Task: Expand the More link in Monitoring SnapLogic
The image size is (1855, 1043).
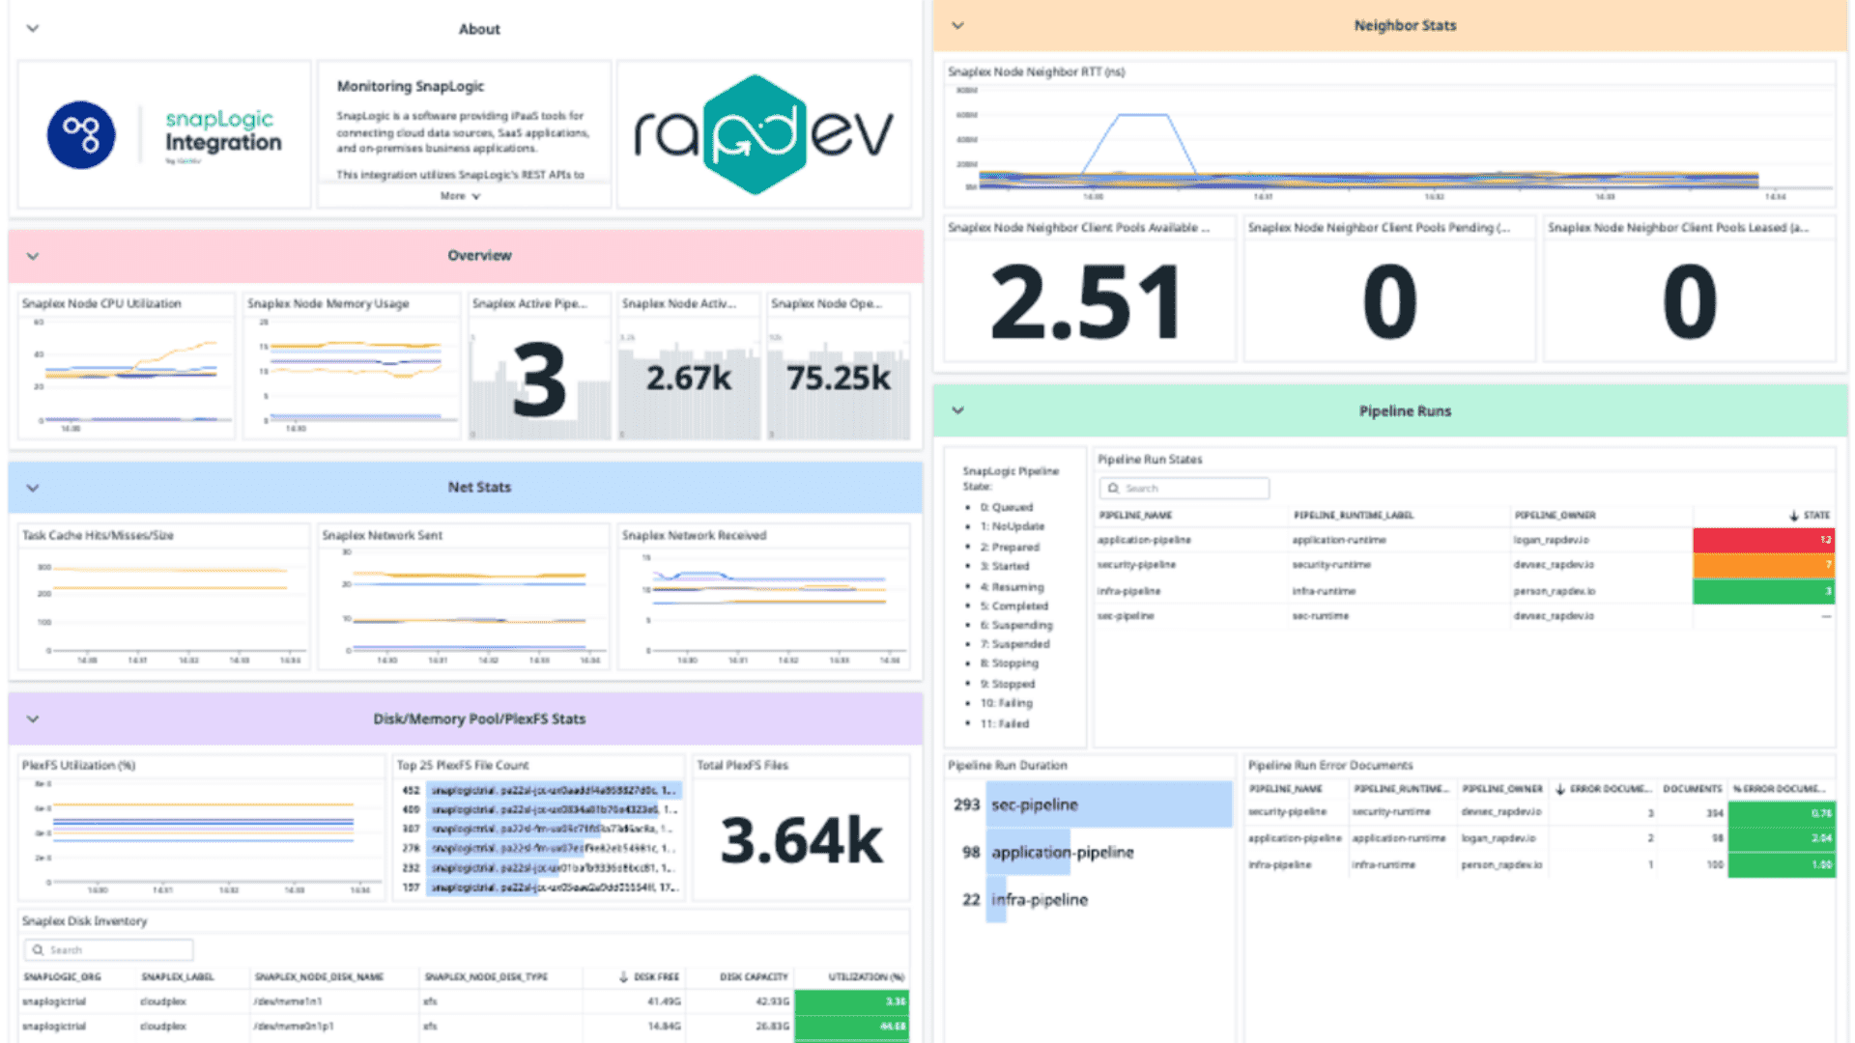Action: tap(460, 196)
